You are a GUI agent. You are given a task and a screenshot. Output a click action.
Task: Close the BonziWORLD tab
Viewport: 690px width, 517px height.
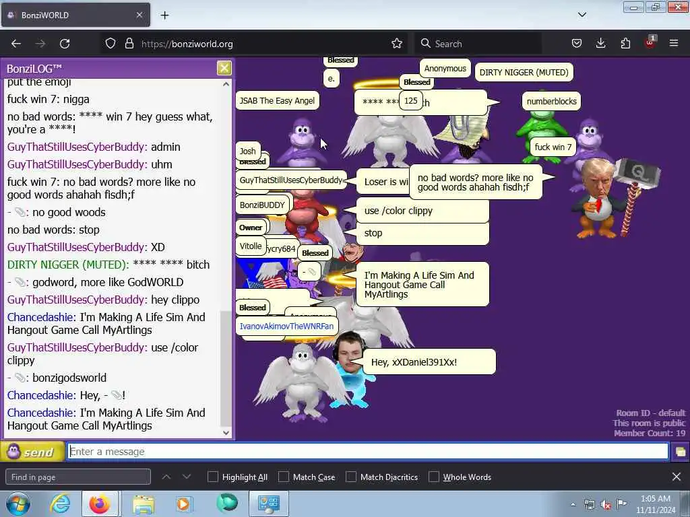(x=139, y=15)
